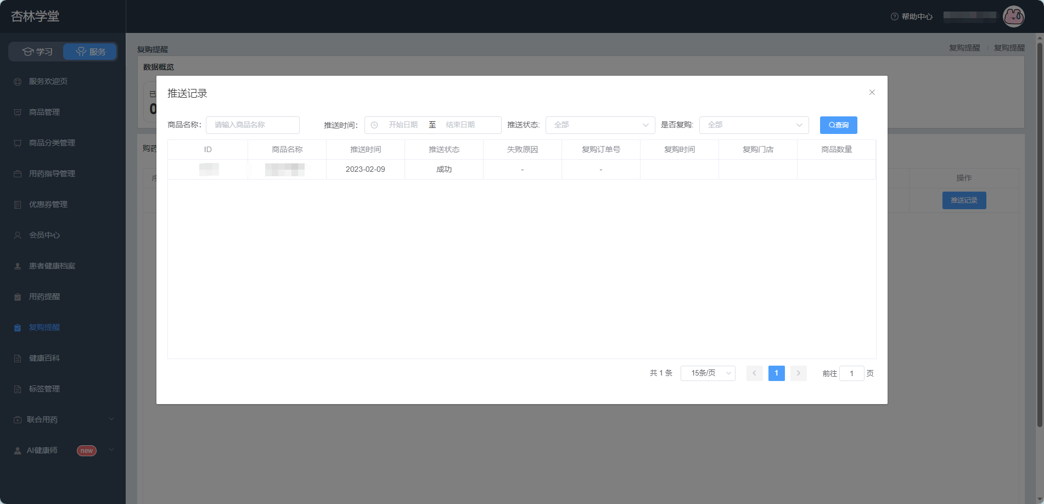Open the 推送状态 dropdown
The height and width of the screenshot is (504, 1044).
[x=600, y=125]
